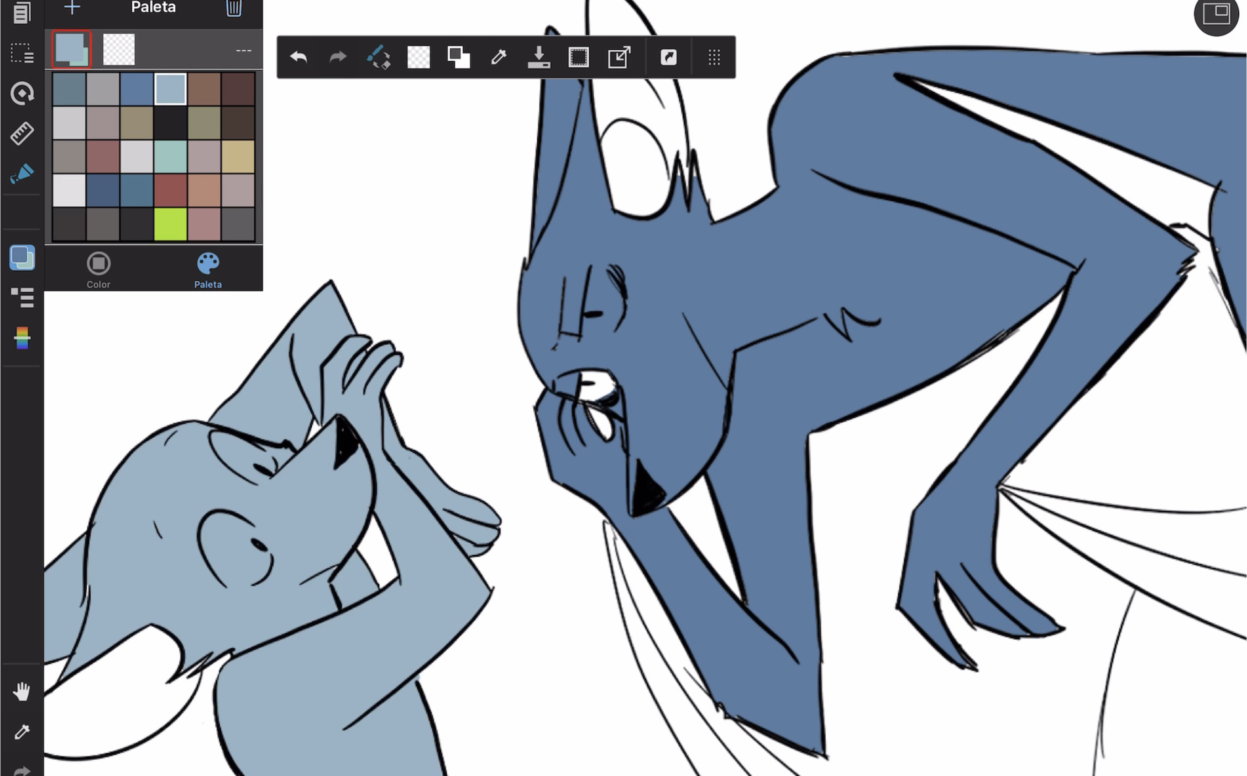Select the current color swatch outlined in red

pyautogui.click(x=71, y=49)
